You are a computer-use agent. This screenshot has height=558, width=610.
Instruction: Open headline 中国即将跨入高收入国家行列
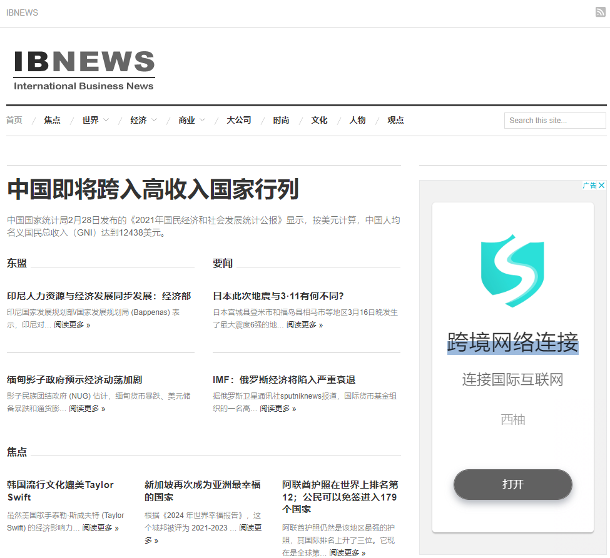tap(153, 189)
